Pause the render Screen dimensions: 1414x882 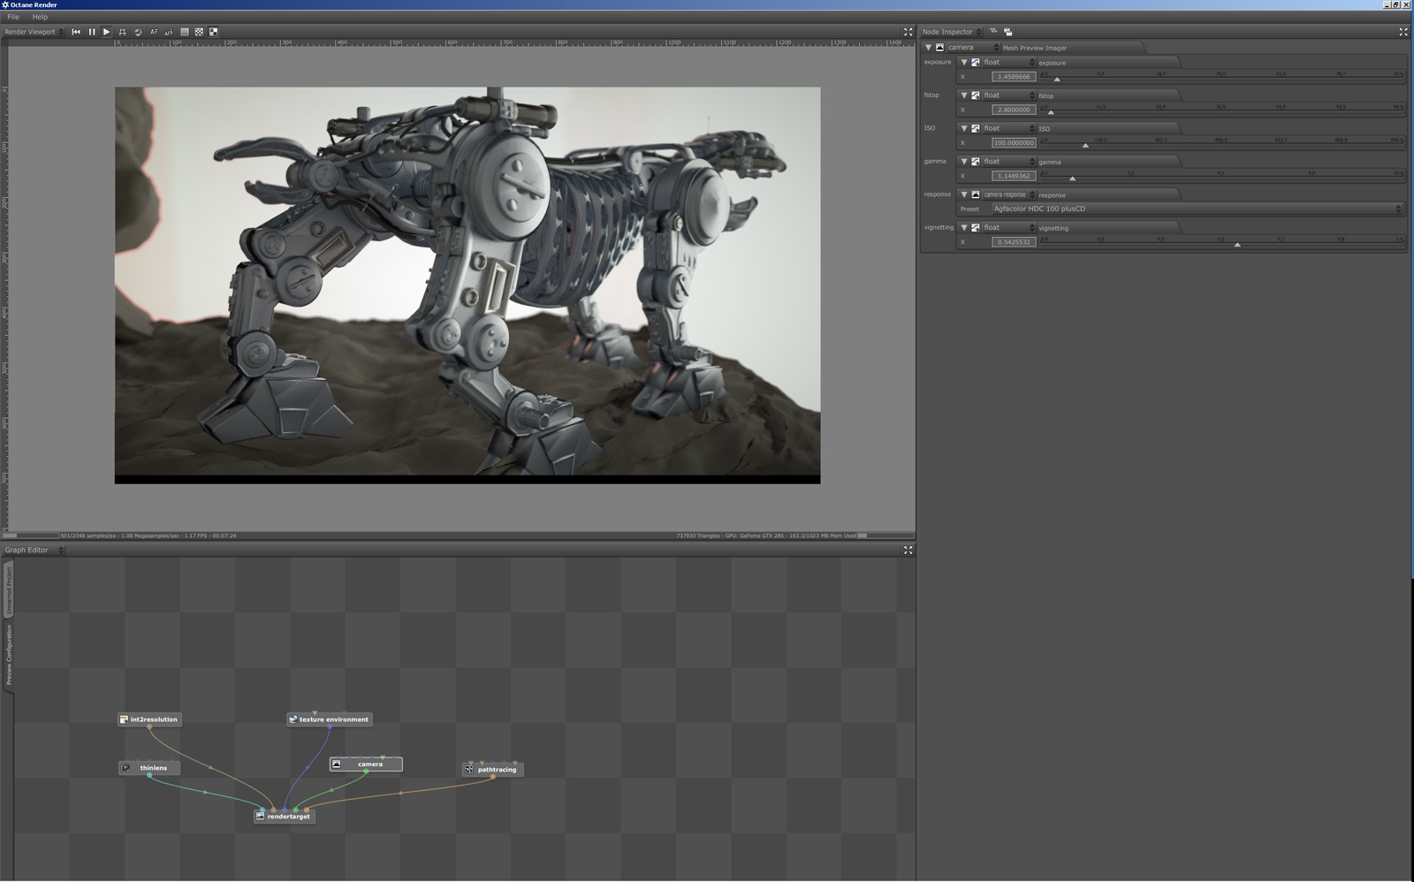click(x=92, y=32)
